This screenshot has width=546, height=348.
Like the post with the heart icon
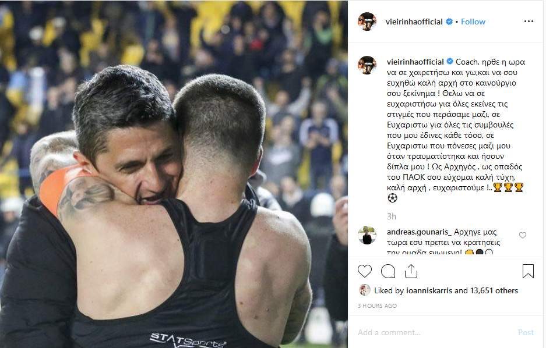(365, 271)
